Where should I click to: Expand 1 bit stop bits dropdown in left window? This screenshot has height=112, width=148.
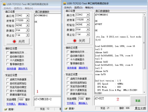pos(28,35)
